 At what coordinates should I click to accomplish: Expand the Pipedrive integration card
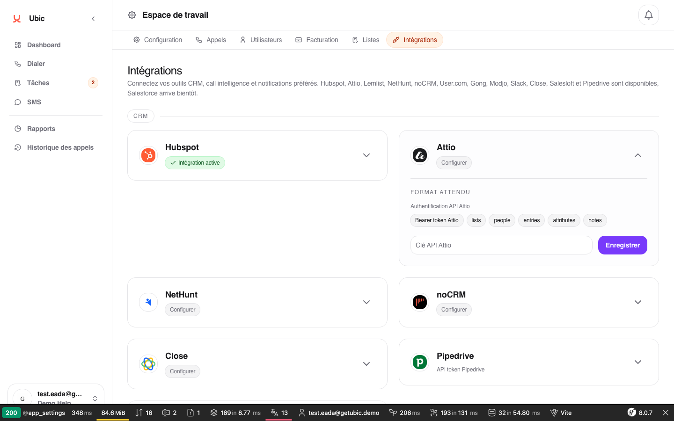click(638, 362)
